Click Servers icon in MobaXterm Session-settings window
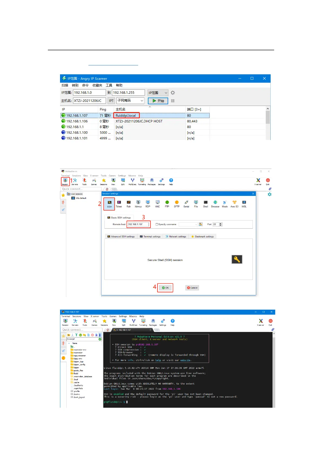Screen dimensions: 322x455 [75, 181]
